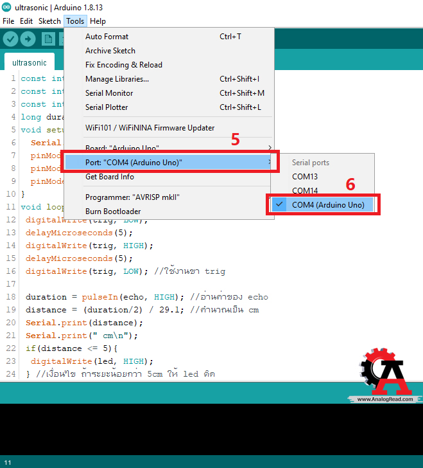
Task: Expand the Port "COM4 (Arduino Uno)" submenu
Action: [x=169, y=163]
